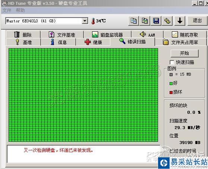Screen dimensions: 208x169
Task: Click the copy text to clipboard icon
Action: pyautogui.click(x=133, y=21)
